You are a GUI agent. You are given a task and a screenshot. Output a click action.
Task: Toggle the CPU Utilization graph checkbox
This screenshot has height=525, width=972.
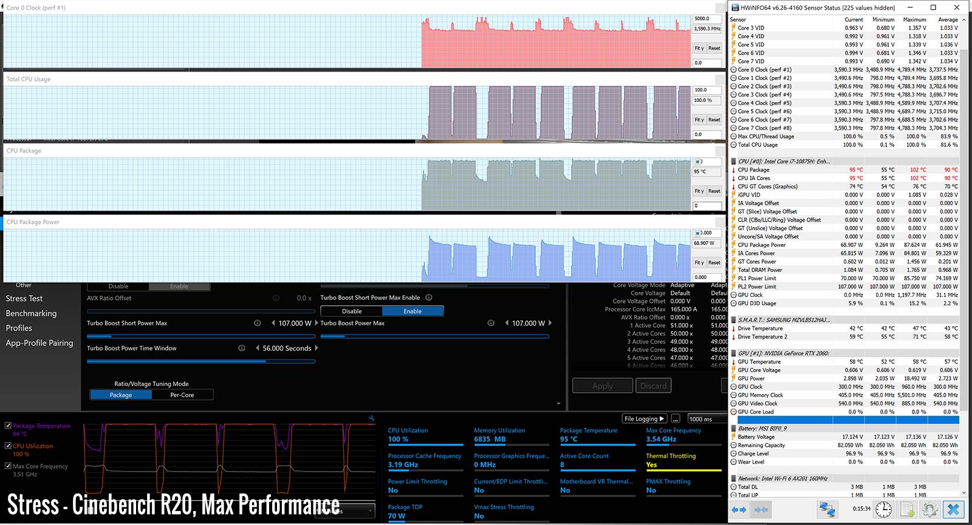(8, 446)
